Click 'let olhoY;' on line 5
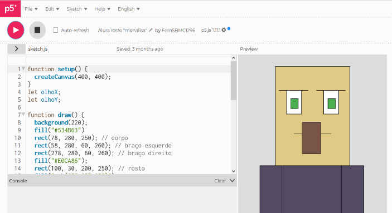Image resolution: width=392 pixels, height=213 pixels. [44, 100]
